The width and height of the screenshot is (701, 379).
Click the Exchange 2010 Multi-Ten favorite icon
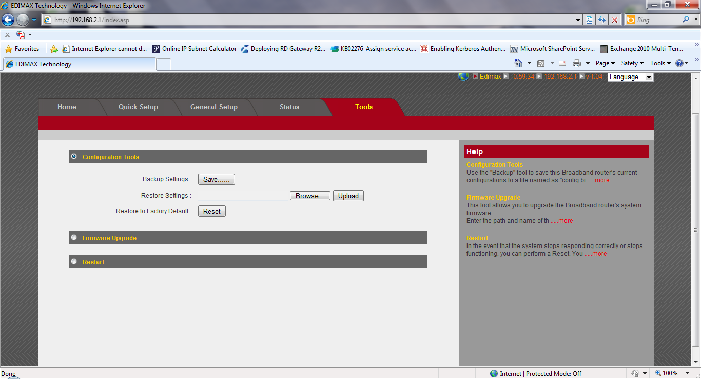click(x=604, y=49)
